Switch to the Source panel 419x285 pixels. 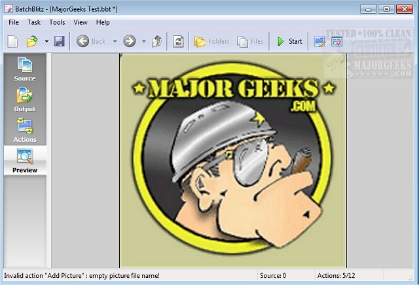click(x=25, y=69)
